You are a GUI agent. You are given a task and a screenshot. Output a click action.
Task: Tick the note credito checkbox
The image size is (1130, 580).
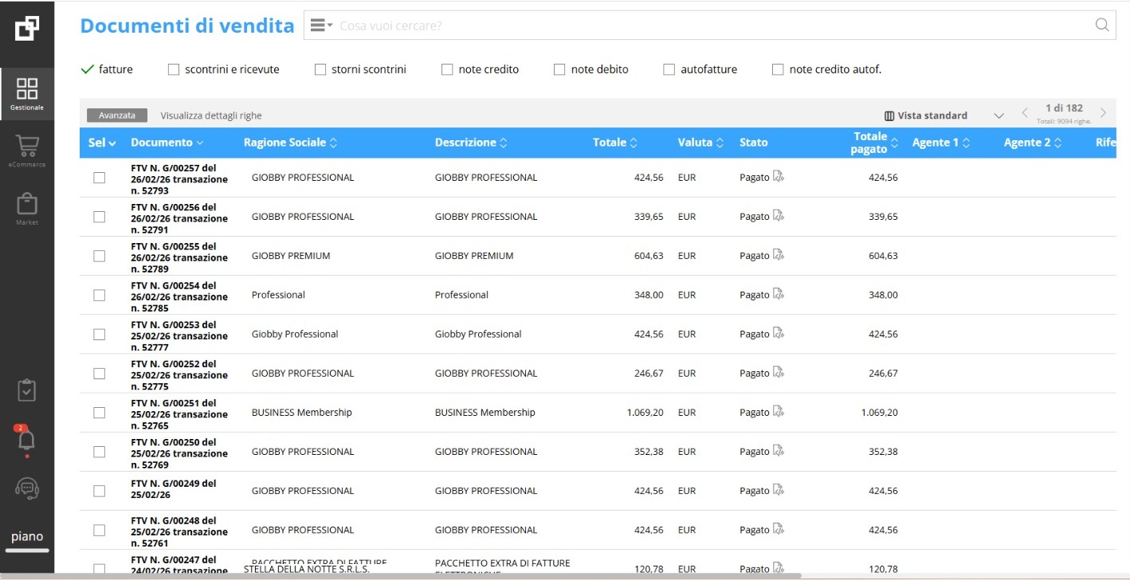[447, 70]
